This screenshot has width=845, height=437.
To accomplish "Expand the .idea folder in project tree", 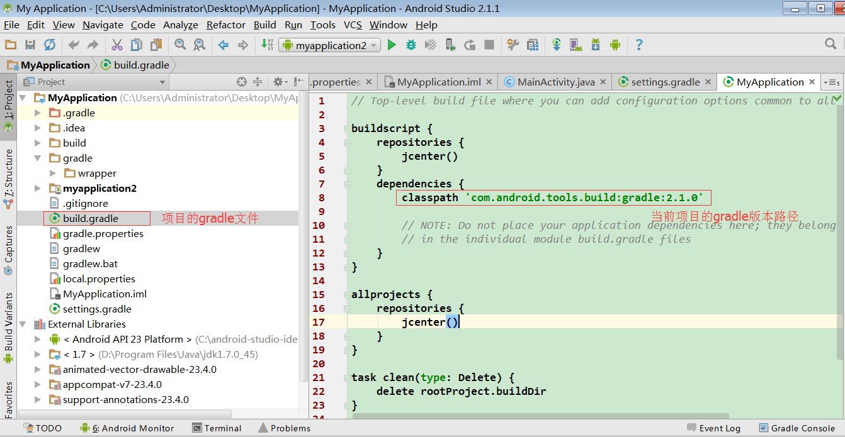I will 38,128.
